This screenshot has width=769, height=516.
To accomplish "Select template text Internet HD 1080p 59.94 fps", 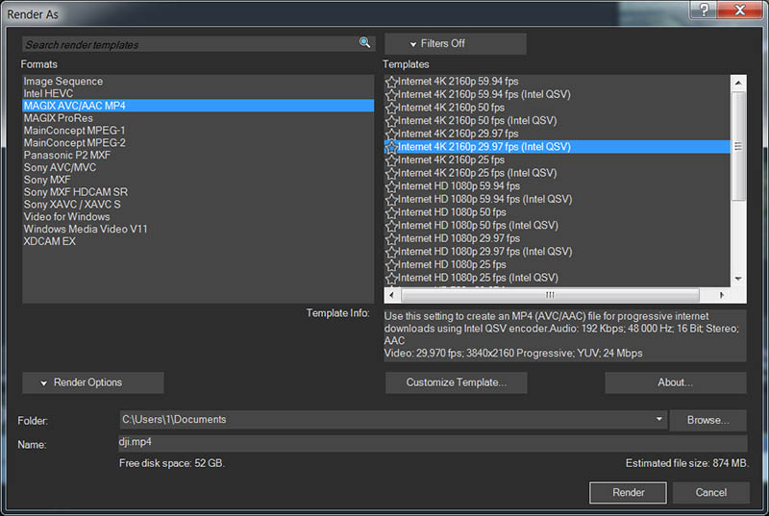I will click(x=459, y=186).
